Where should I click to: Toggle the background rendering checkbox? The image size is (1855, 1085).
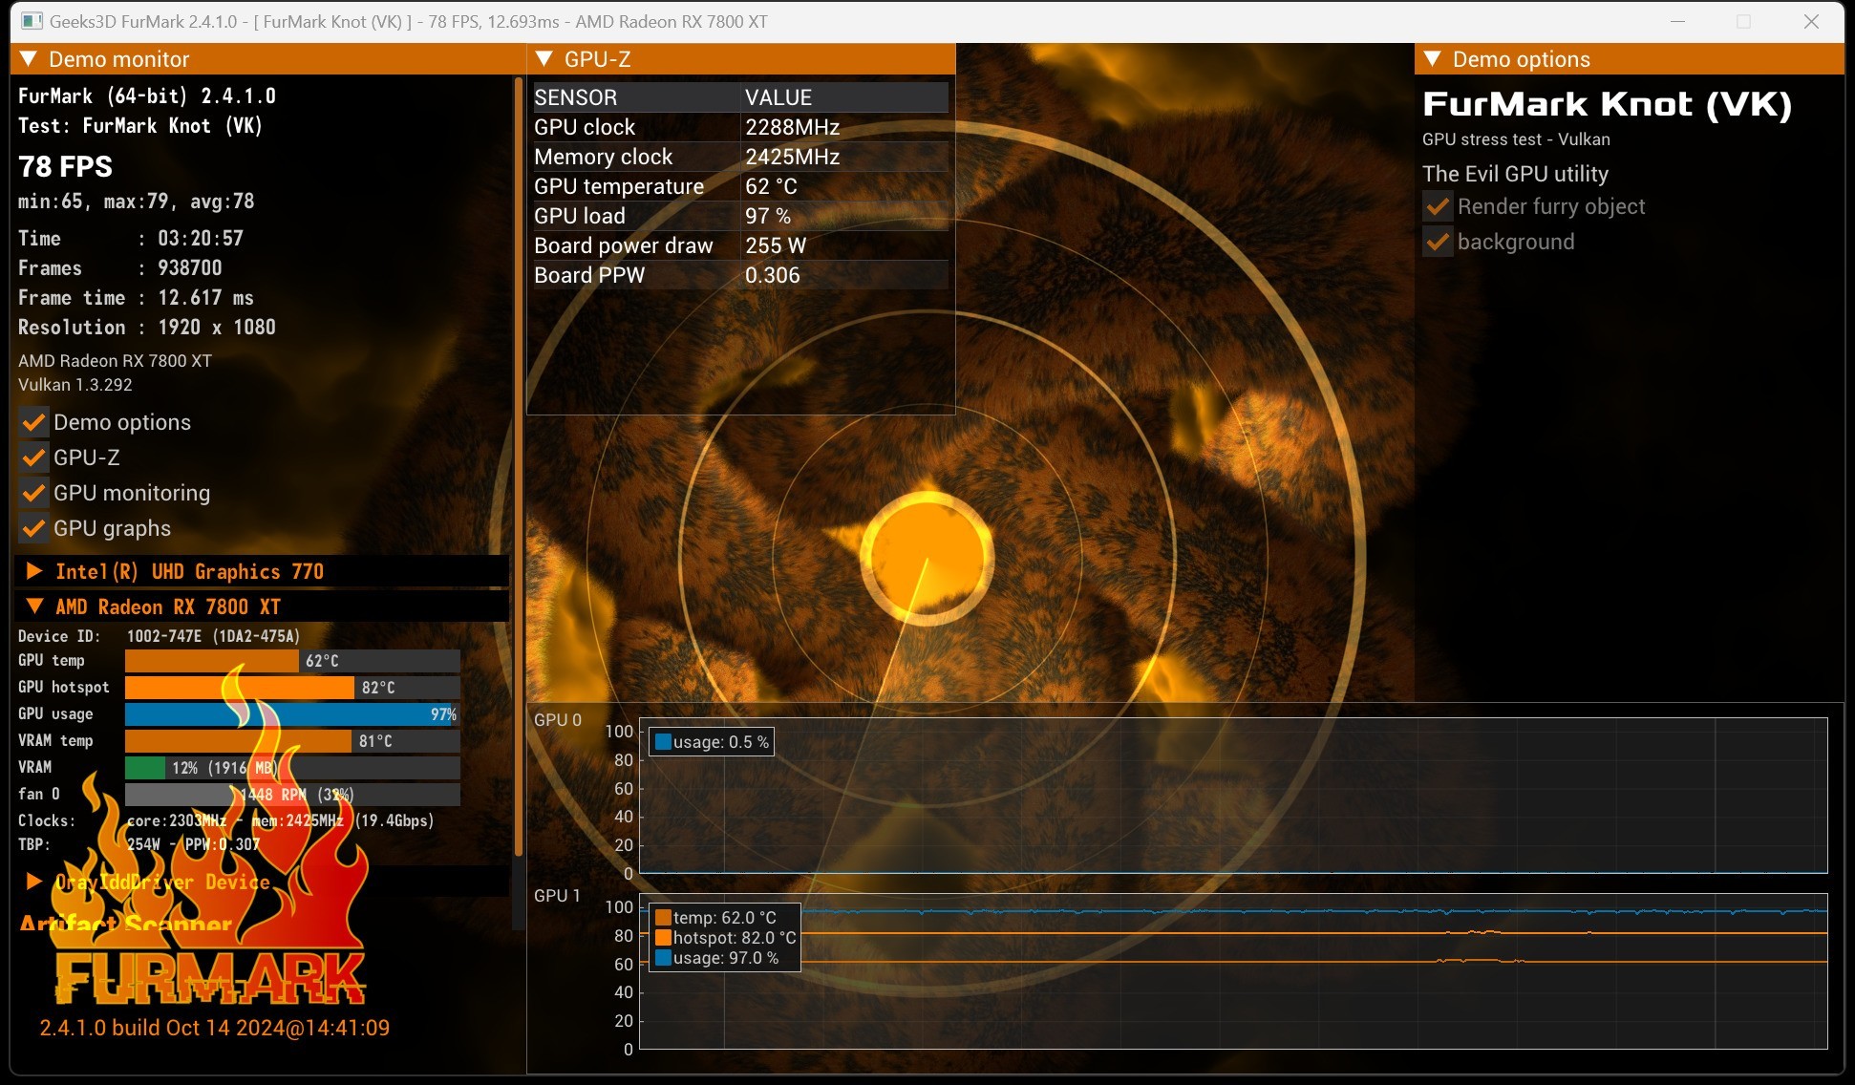click(1438, 242)
